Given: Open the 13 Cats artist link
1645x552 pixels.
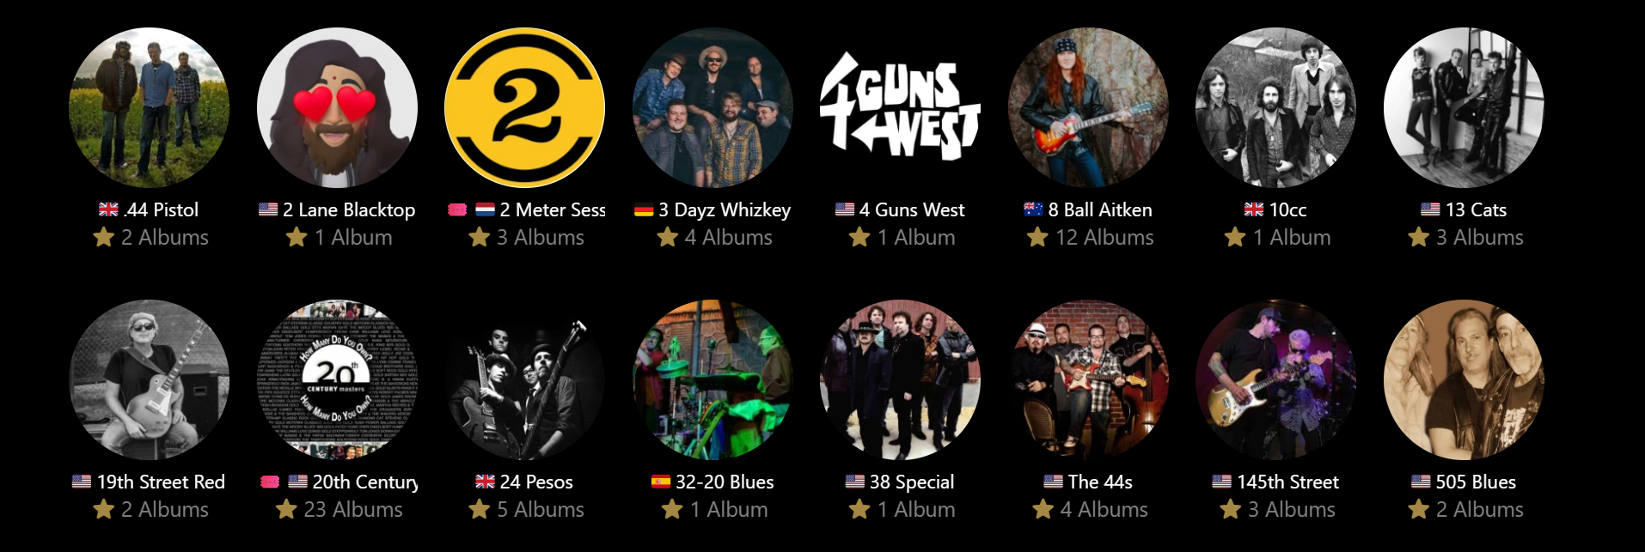Looking at the screenshot, I should [x=1476, y=209].
